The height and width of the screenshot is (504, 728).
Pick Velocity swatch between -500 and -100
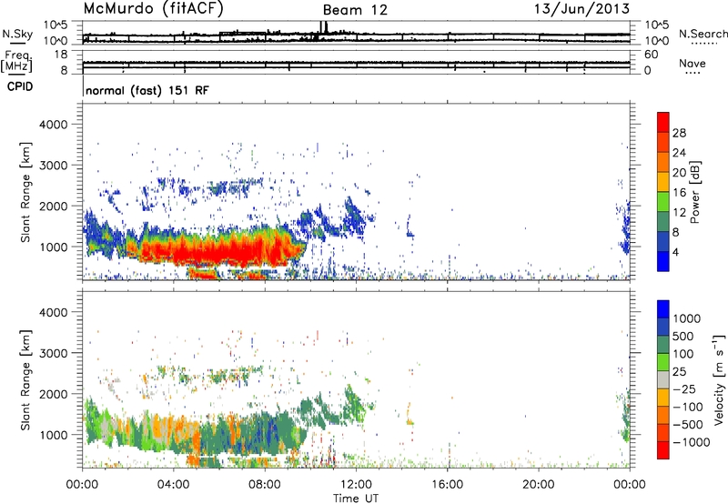click(x=663, y=415)
